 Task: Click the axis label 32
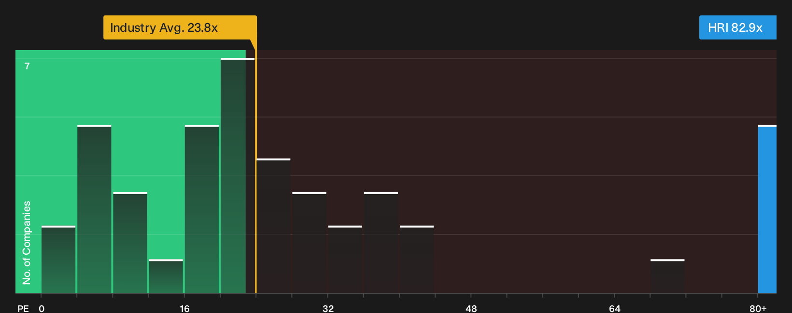pos(328,308)
